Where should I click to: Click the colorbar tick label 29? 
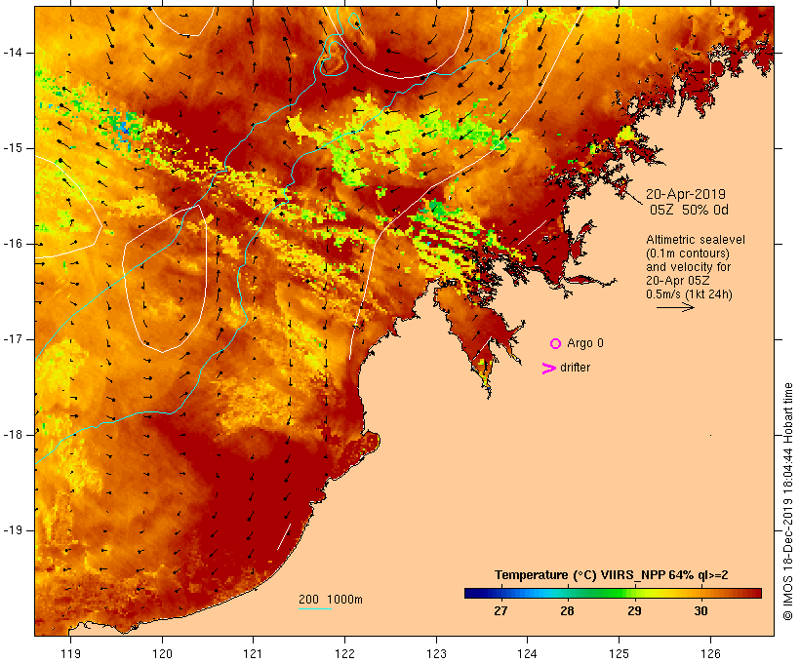[x=634, y=611]
